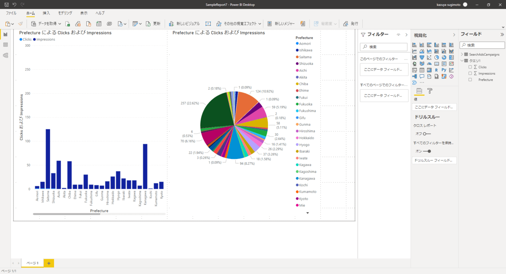Select the pie chart visual icon
The height and width of the screenshot is (274, 506).
click(x=437, y=57)
